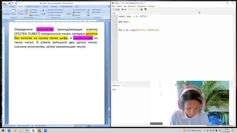
Task: Open Word help question mark icon
Action: pos(109,7)
